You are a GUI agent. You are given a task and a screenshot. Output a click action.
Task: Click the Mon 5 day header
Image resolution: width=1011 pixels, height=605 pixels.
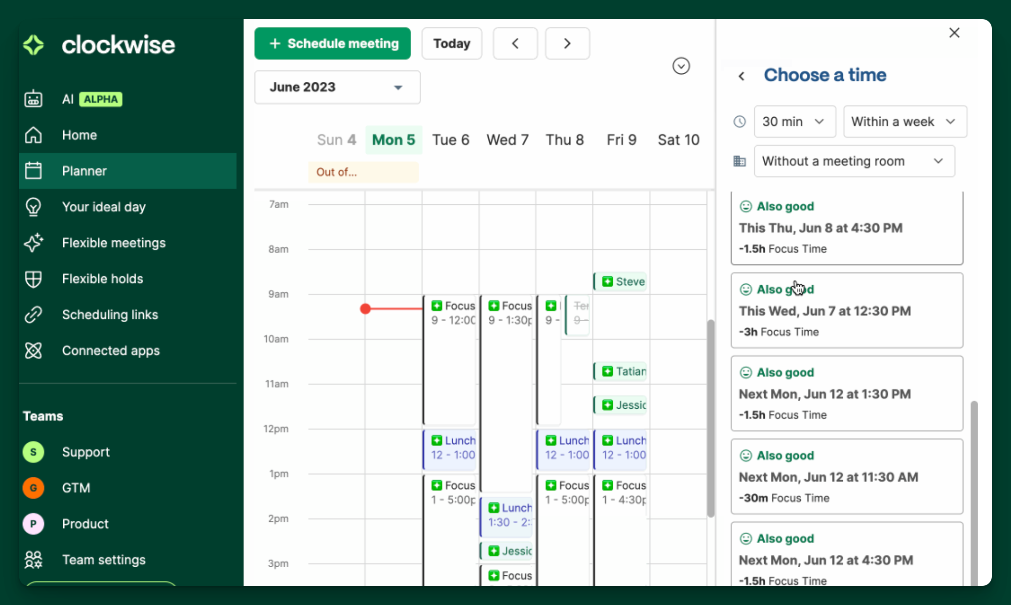[393, 140]
